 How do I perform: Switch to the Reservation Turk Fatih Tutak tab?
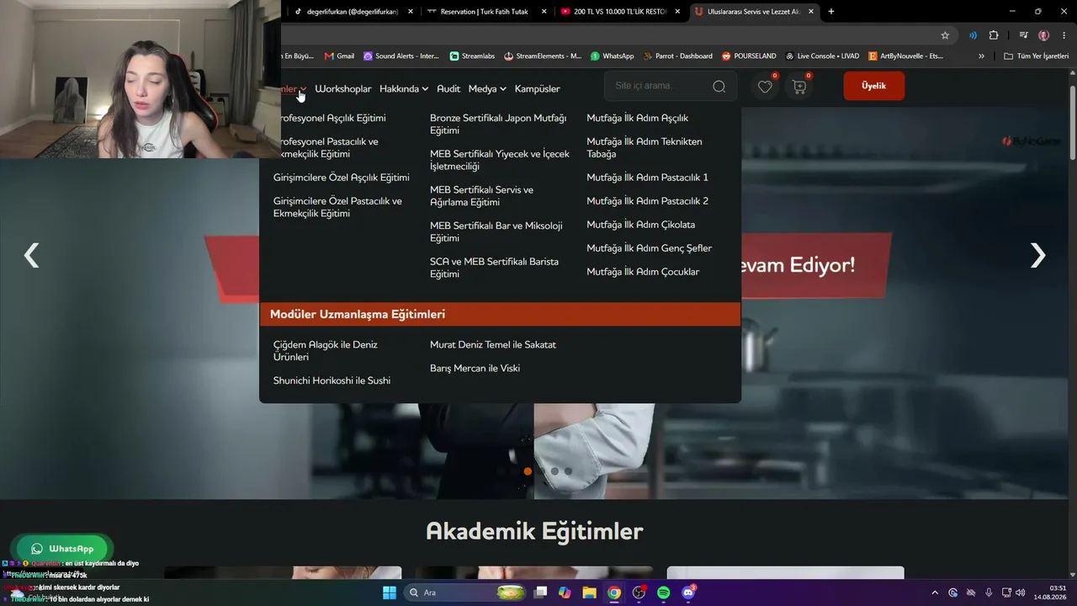[x=486, y=12]
